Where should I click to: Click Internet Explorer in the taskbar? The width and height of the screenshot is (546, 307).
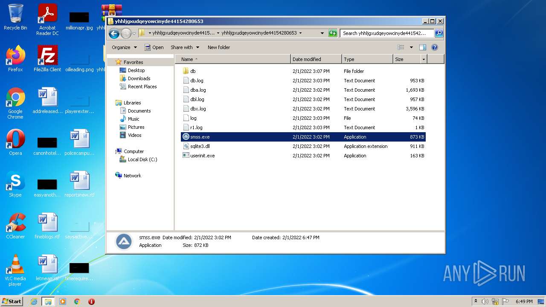pos(34,301)
